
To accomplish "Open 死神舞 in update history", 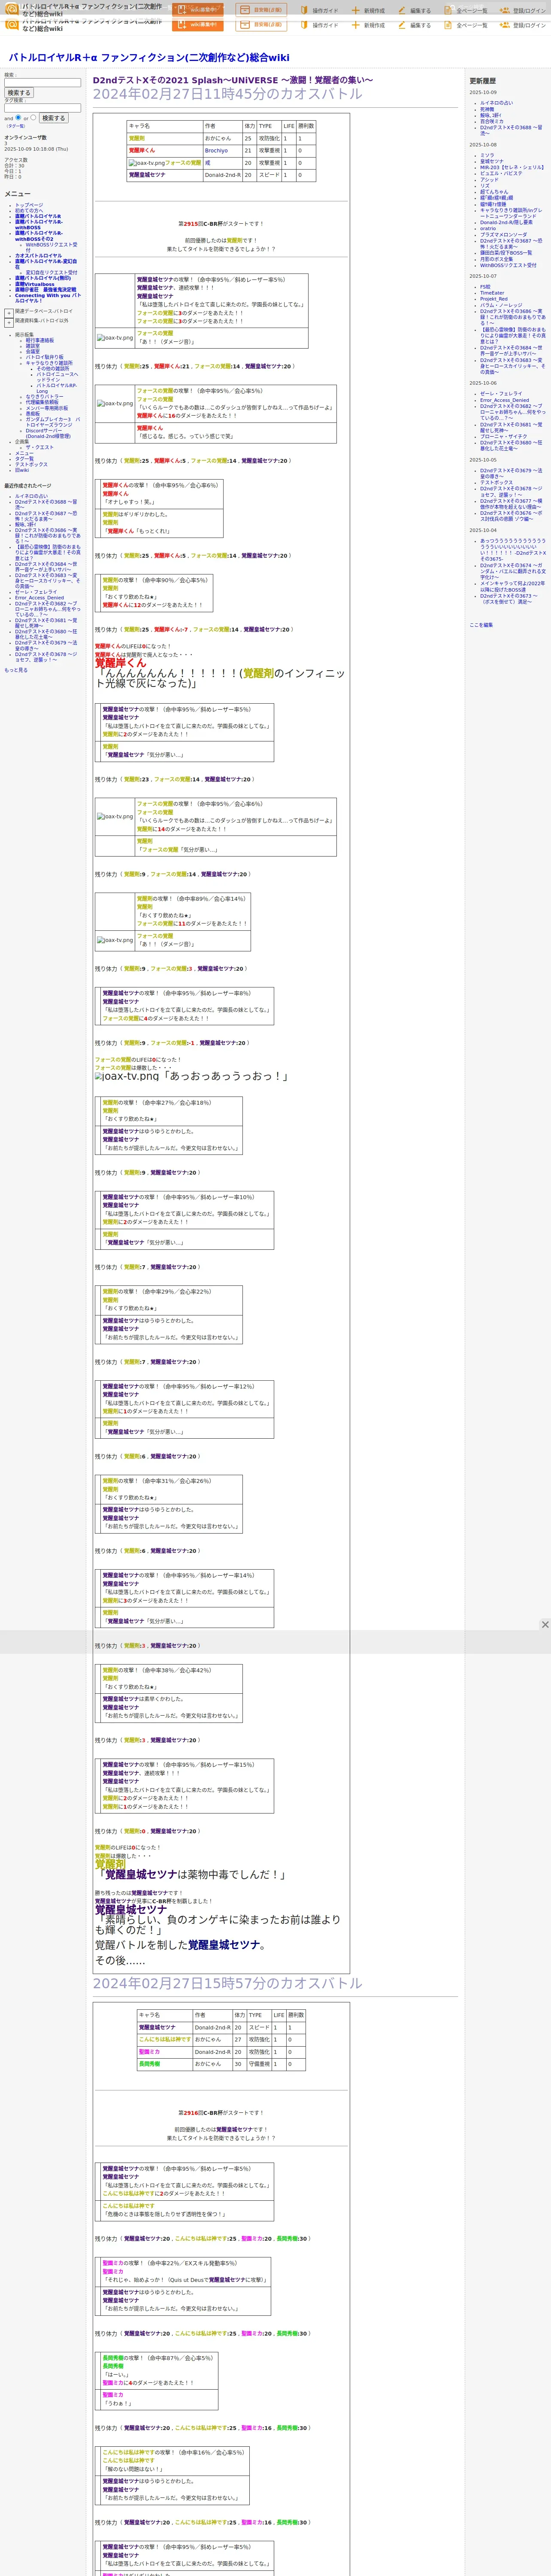I will click(x=487, y=109).
